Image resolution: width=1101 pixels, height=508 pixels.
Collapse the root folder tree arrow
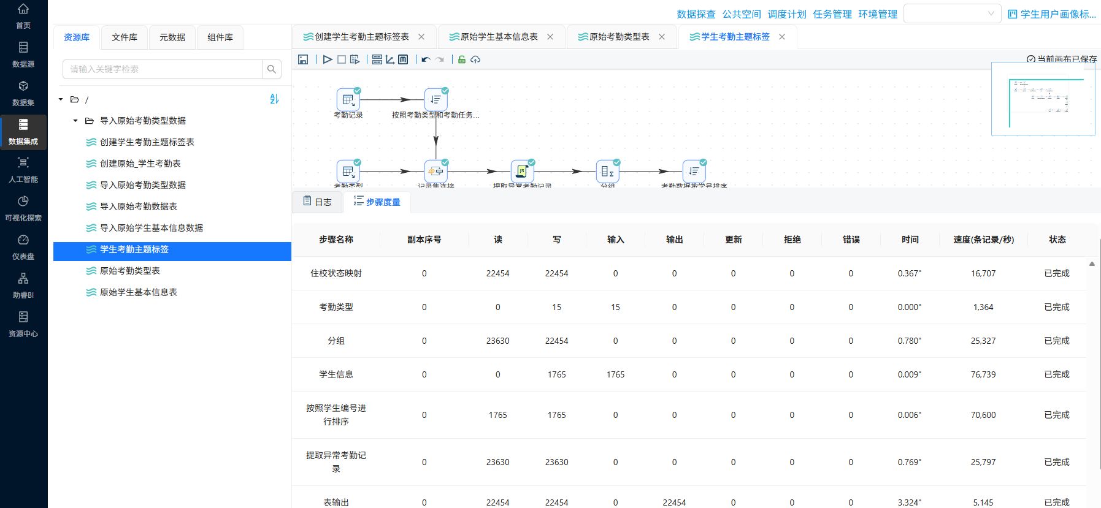click(61, 99)
